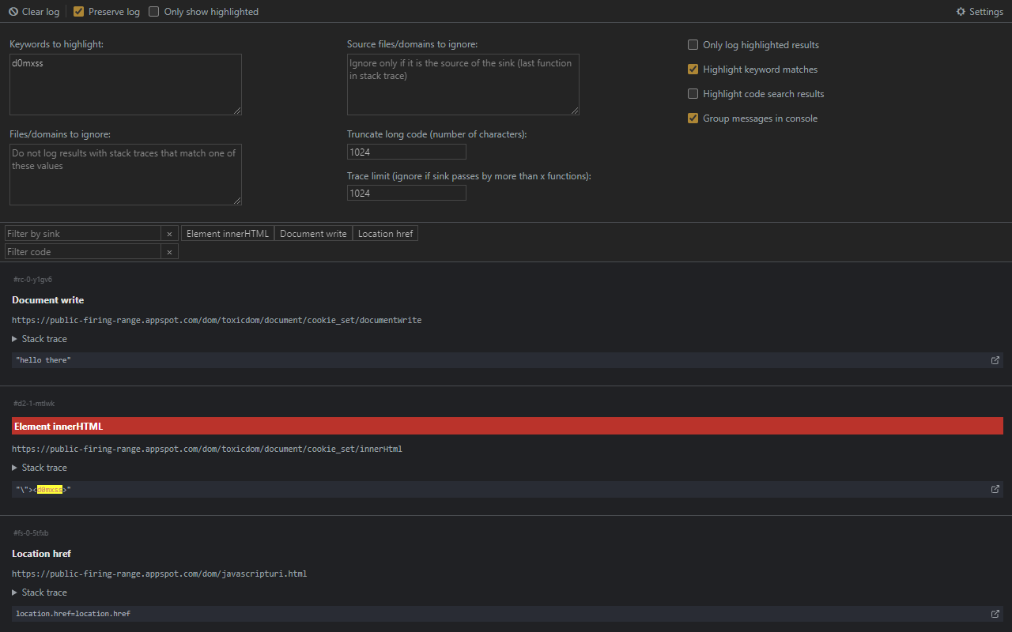Click the Filter code input
Image resolution: width=1012 pixels, height=632 pixels.
tap(83, 252)
